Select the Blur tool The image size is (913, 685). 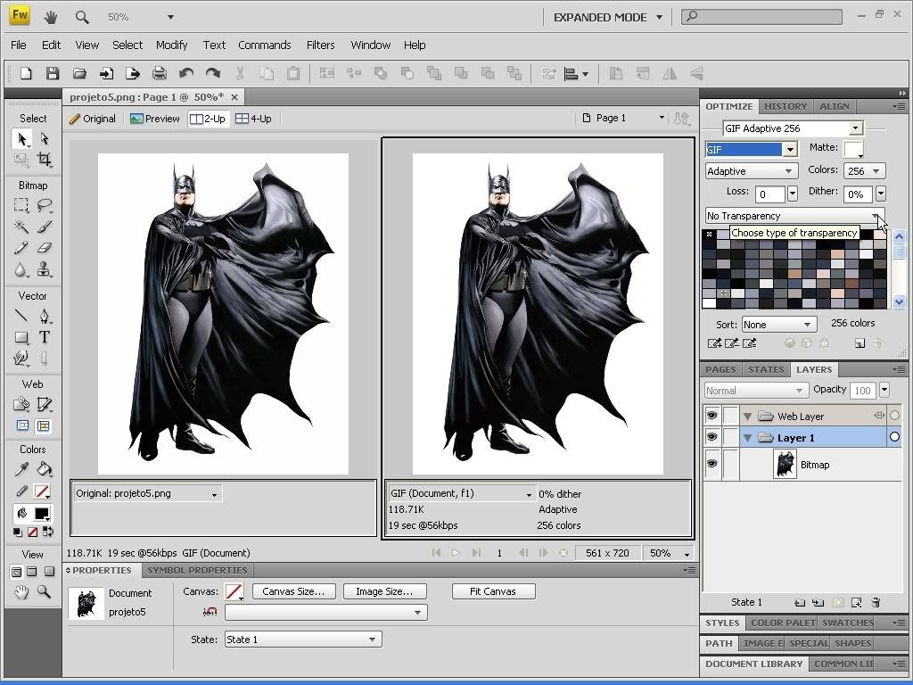(21, 269)
